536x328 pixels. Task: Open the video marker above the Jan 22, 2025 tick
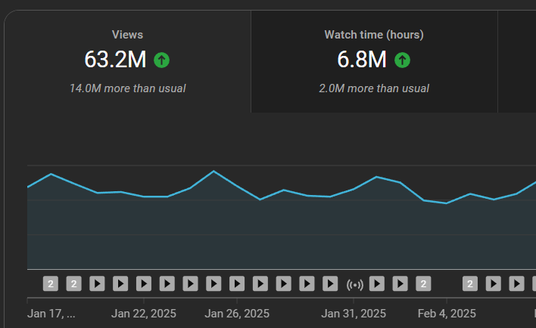point(144,283)
